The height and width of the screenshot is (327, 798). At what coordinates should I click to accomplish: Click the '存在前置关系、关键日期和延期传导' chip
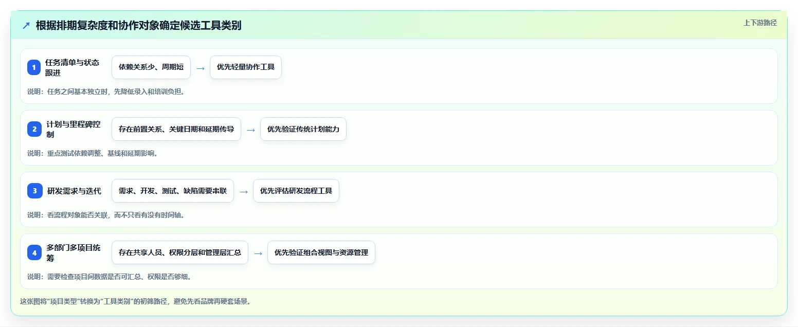pyautogui.click(x=176, y=129)
